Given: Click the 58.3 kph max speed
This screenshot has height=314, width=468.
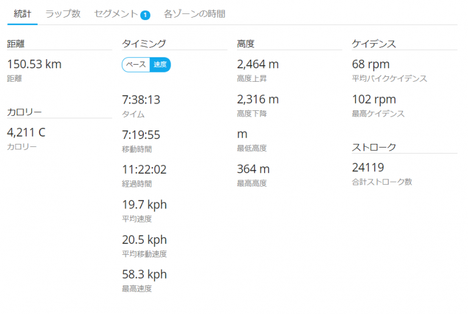Looking at the screenshot, I should tap(144, 274).
